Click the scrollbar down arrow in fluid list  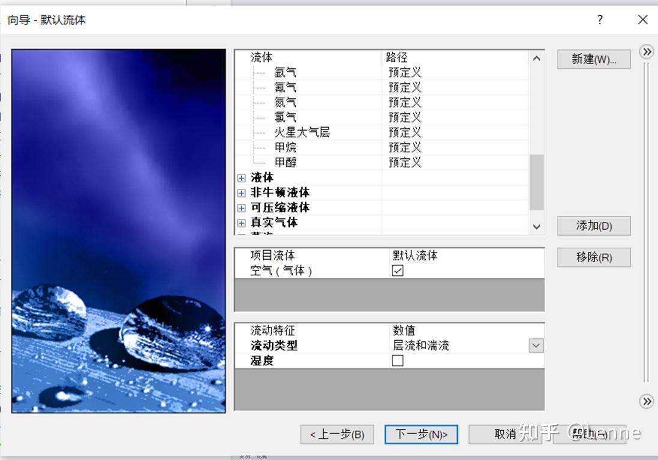(536, 227)
